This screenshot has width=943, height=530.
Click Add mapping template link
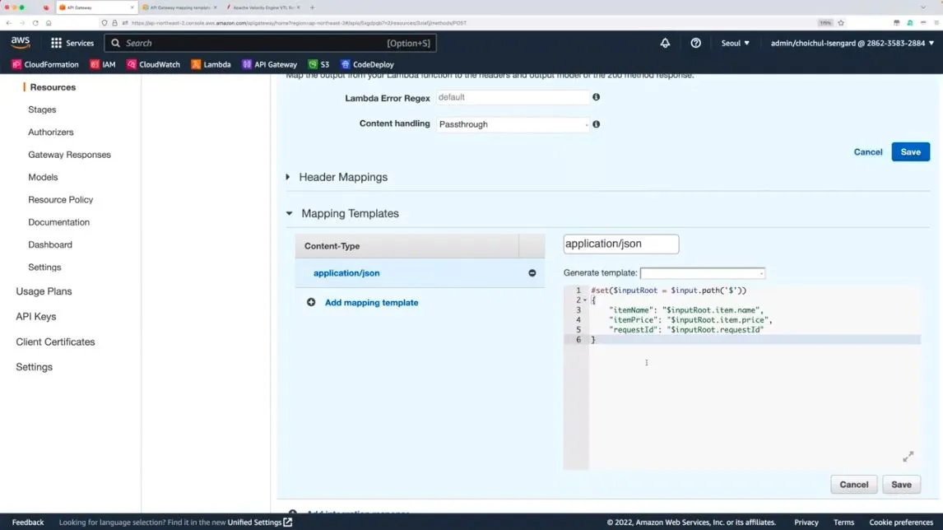pos(372,303)
